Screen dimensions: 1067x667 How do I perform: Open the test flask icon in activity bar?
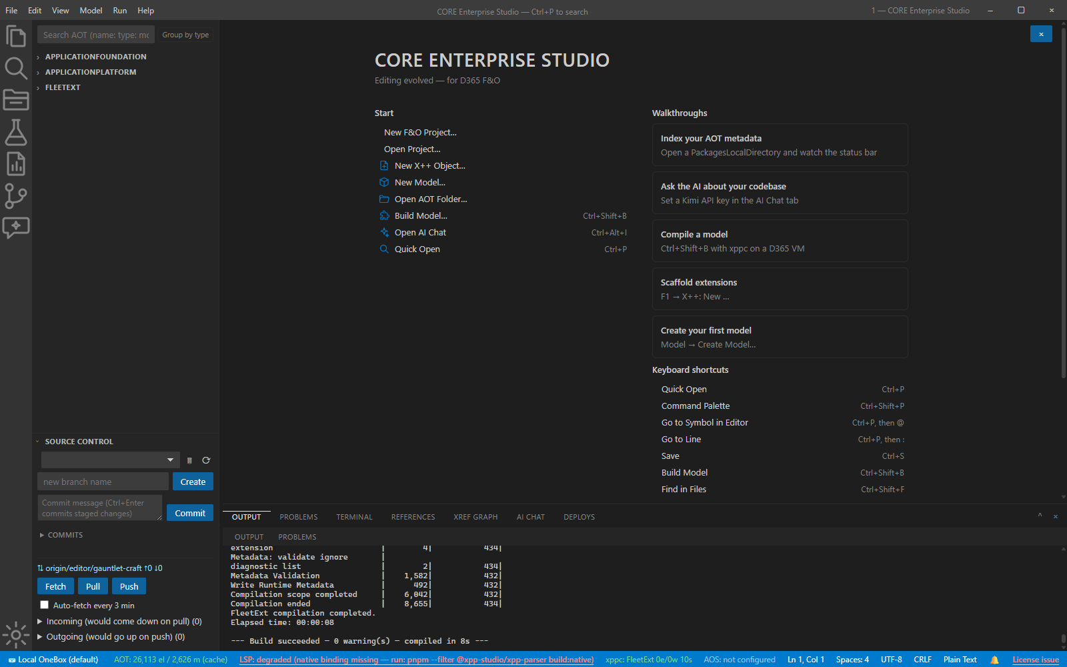[16, 132]
